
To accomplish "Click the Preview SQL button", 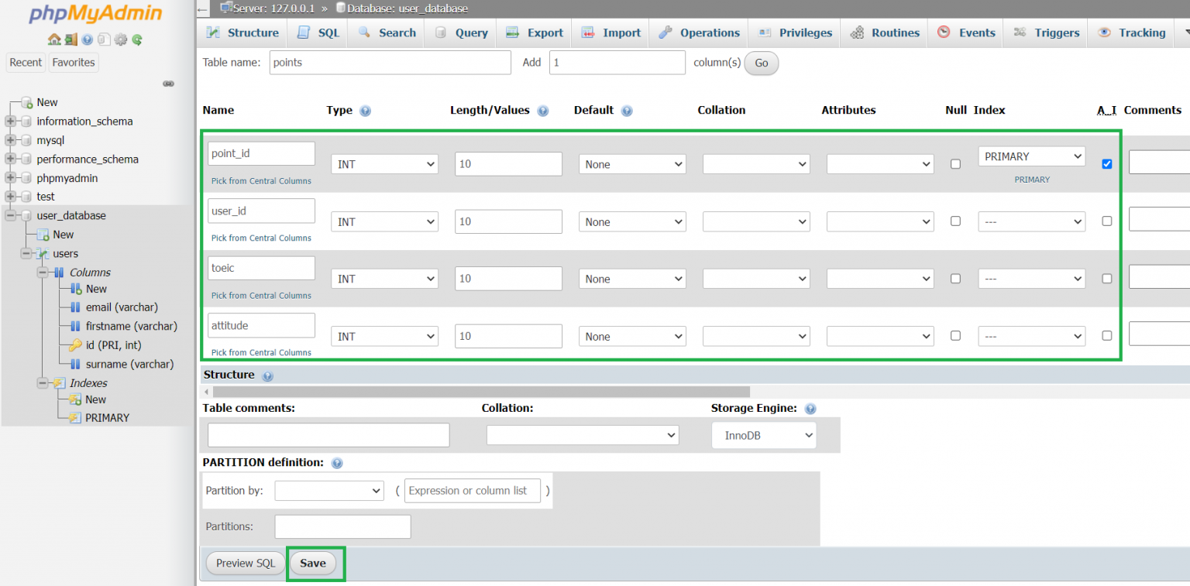I will click(245, 564).
